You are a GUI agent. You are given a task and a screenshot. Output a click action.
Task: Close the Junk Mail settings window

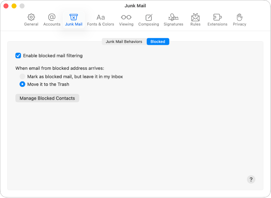[x=6, y=6]
